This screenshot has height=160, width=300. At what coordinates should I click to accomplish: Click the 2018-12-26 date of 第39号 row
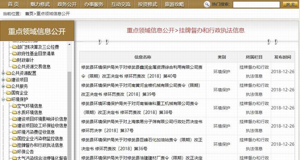coord(283,90)
